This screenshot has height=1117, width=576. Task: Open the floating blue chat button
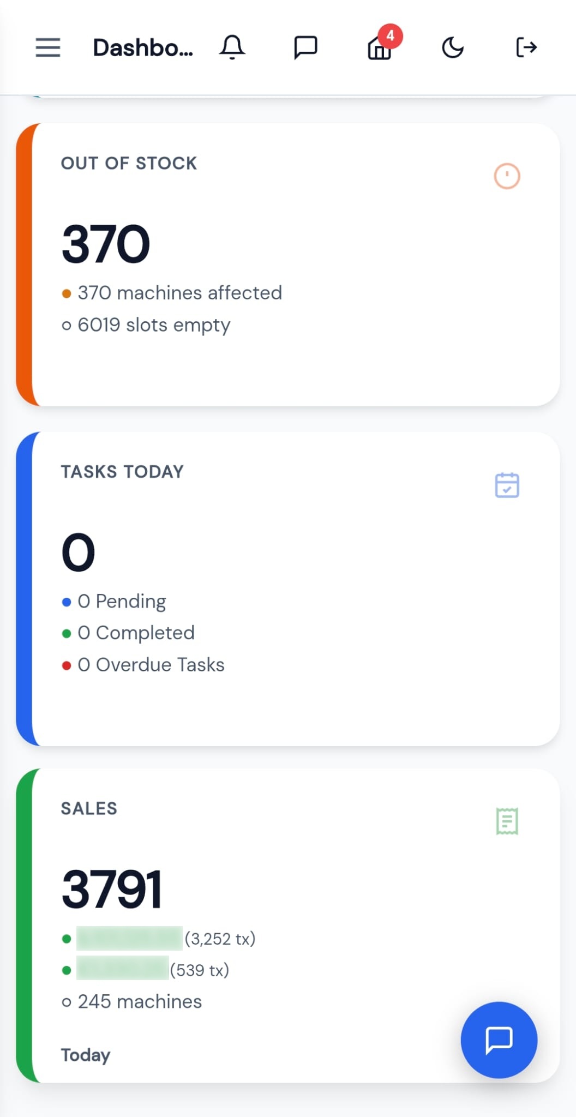click(x=499, y=1040)
